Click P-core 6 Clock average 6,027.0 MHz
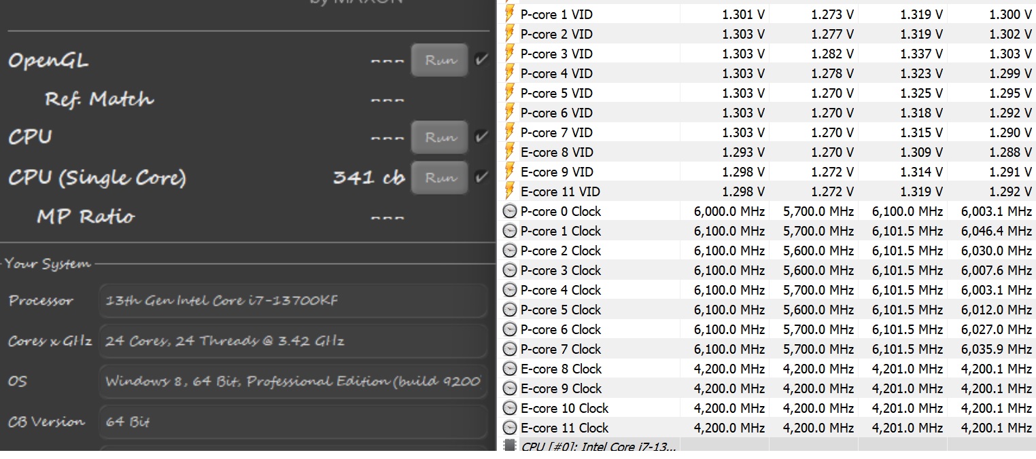Screen dimensions: 1036x459 pos(997,329)
